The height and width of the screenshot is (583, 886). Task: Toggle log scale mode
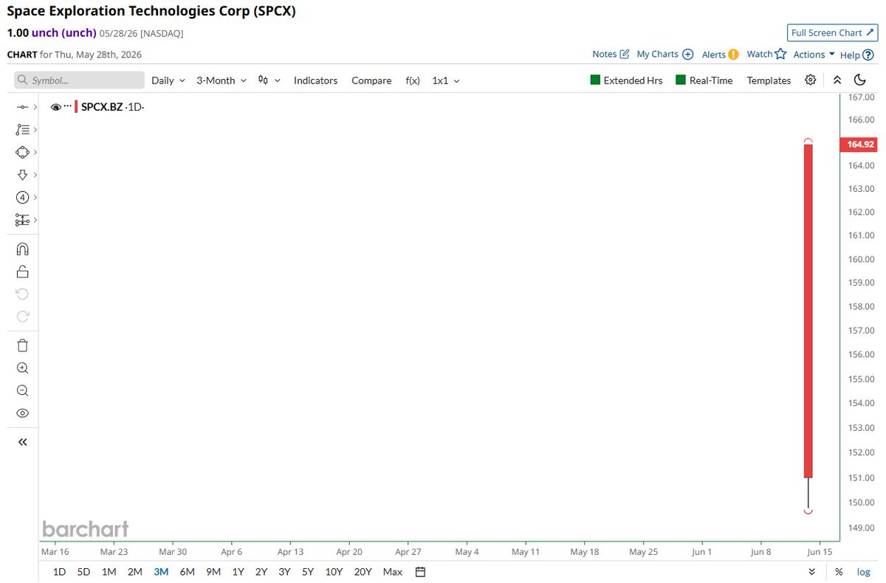863,572
